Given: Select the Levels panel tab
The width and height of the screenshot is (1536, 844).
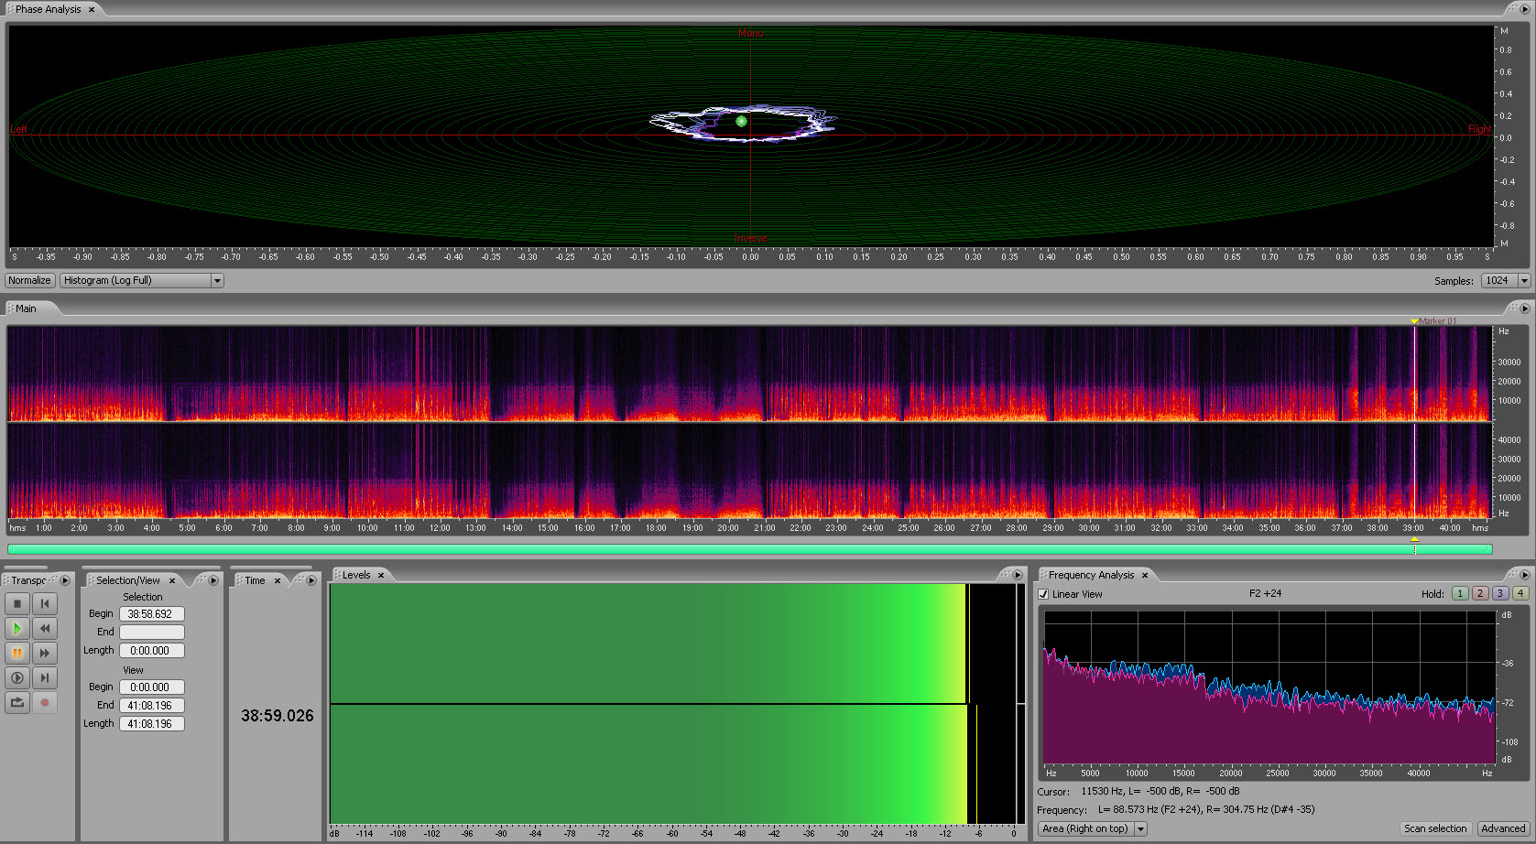Looking at the screenshot, I should [356, 575].
